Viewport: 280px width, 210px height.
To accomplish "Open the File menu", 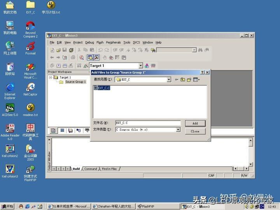I will pos(52,42).
